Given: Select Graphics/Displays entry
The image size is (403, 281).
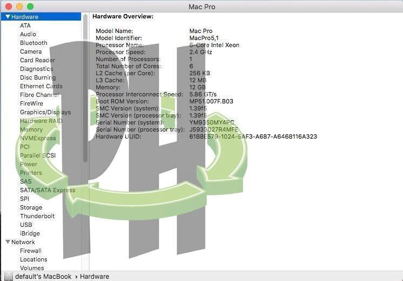Looking at the screenshot, I should [45, 112].
